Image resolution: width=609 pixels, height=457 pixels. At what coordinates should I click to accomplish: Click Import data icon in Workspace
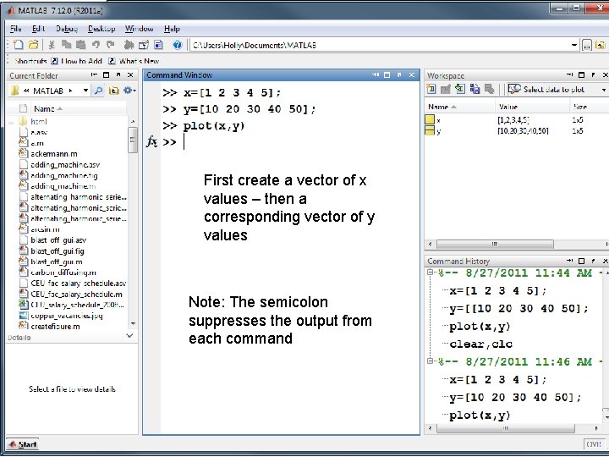(x=460, y=90)
